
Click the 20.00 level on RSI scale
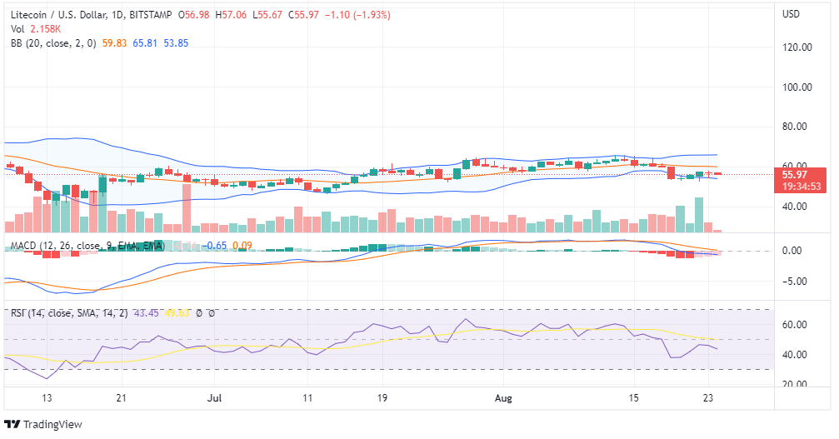pyautogui.click(x=797, y=384)
